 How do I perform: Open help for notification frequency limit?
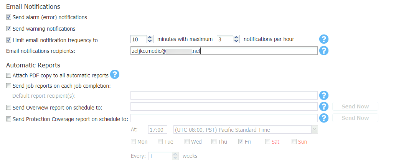324,39
